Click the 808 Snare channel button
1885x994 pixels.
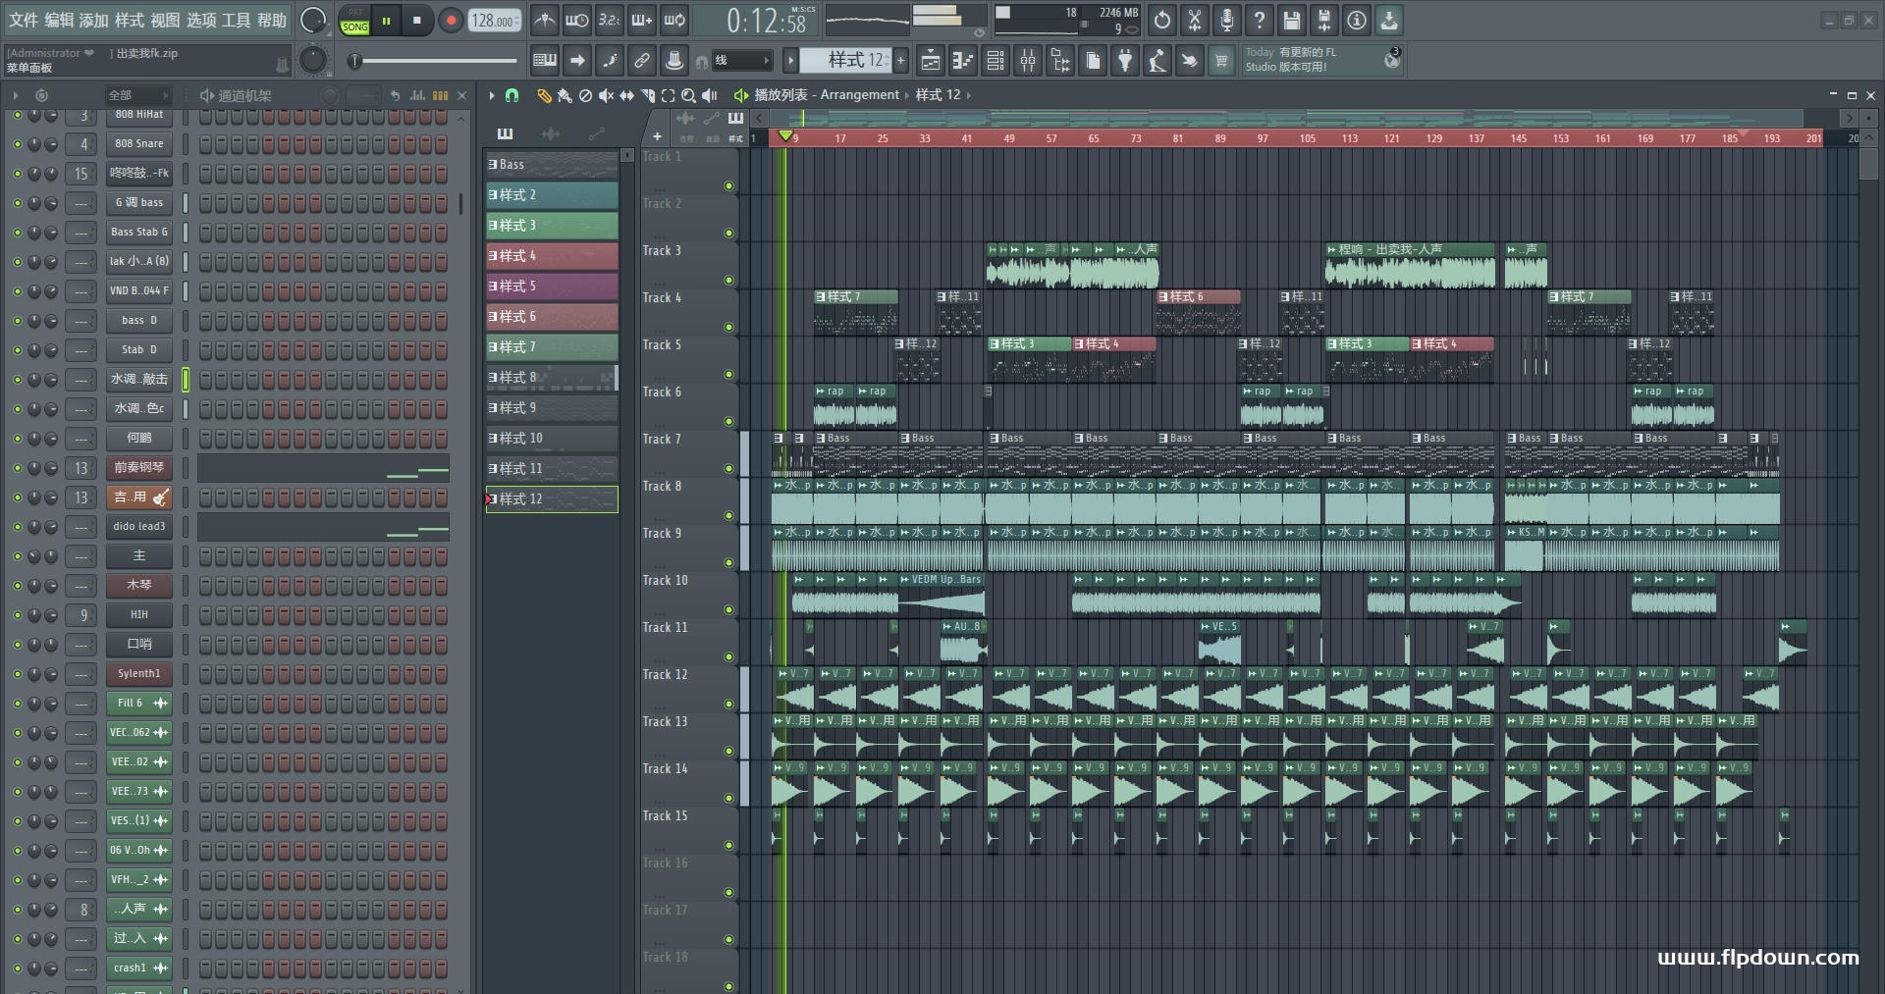(138, 144)
